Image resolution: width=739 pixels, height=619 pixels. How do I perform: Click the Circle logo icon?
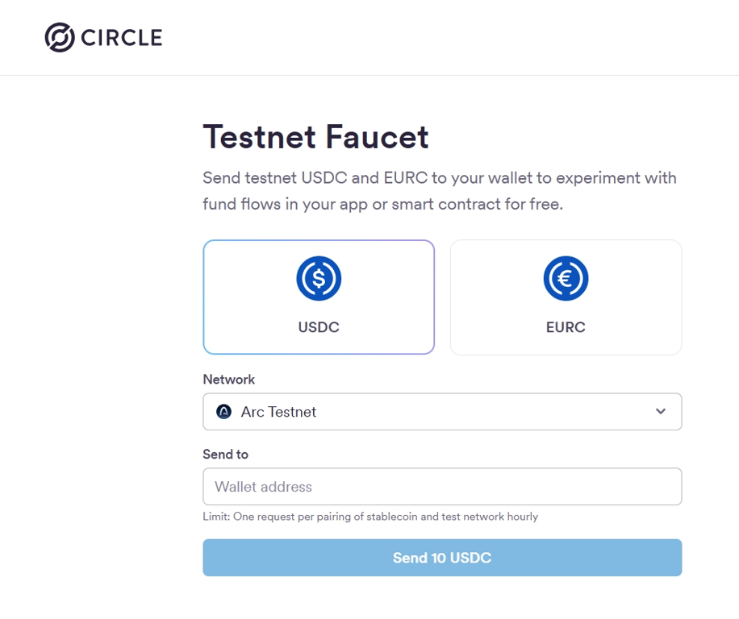pos(59,37)
